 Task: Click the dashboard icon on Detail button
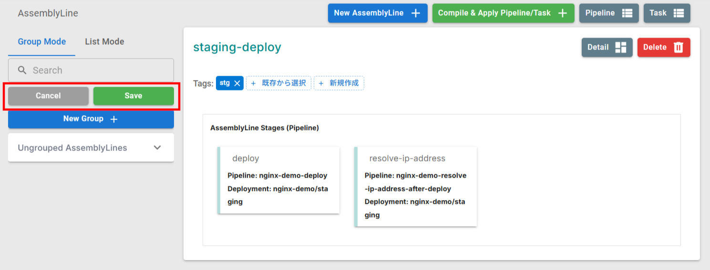click(x=620, y=48)
